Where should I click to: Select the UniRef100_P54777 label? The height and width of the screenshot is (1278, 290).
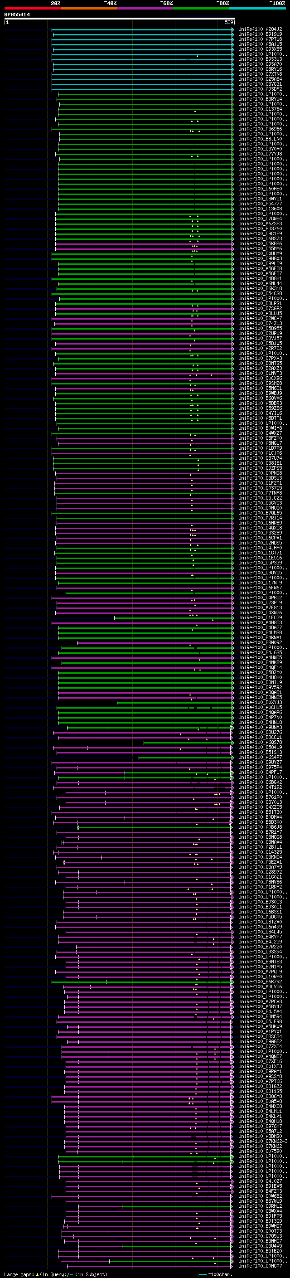tap(260, 204)
